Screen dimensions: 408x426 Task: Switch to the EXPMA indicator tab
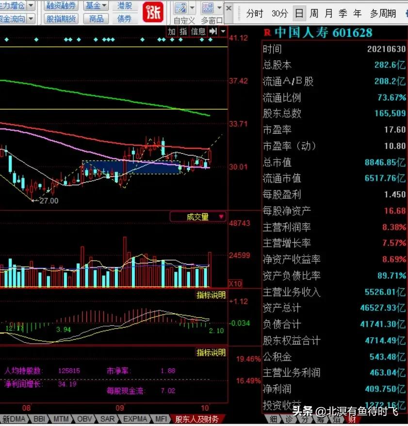tap(135, 419)
